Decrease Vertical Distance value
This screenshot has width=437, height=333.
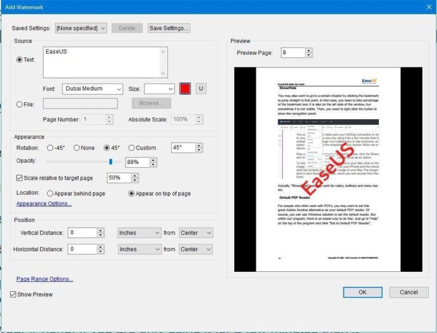[x=101, y=235]
